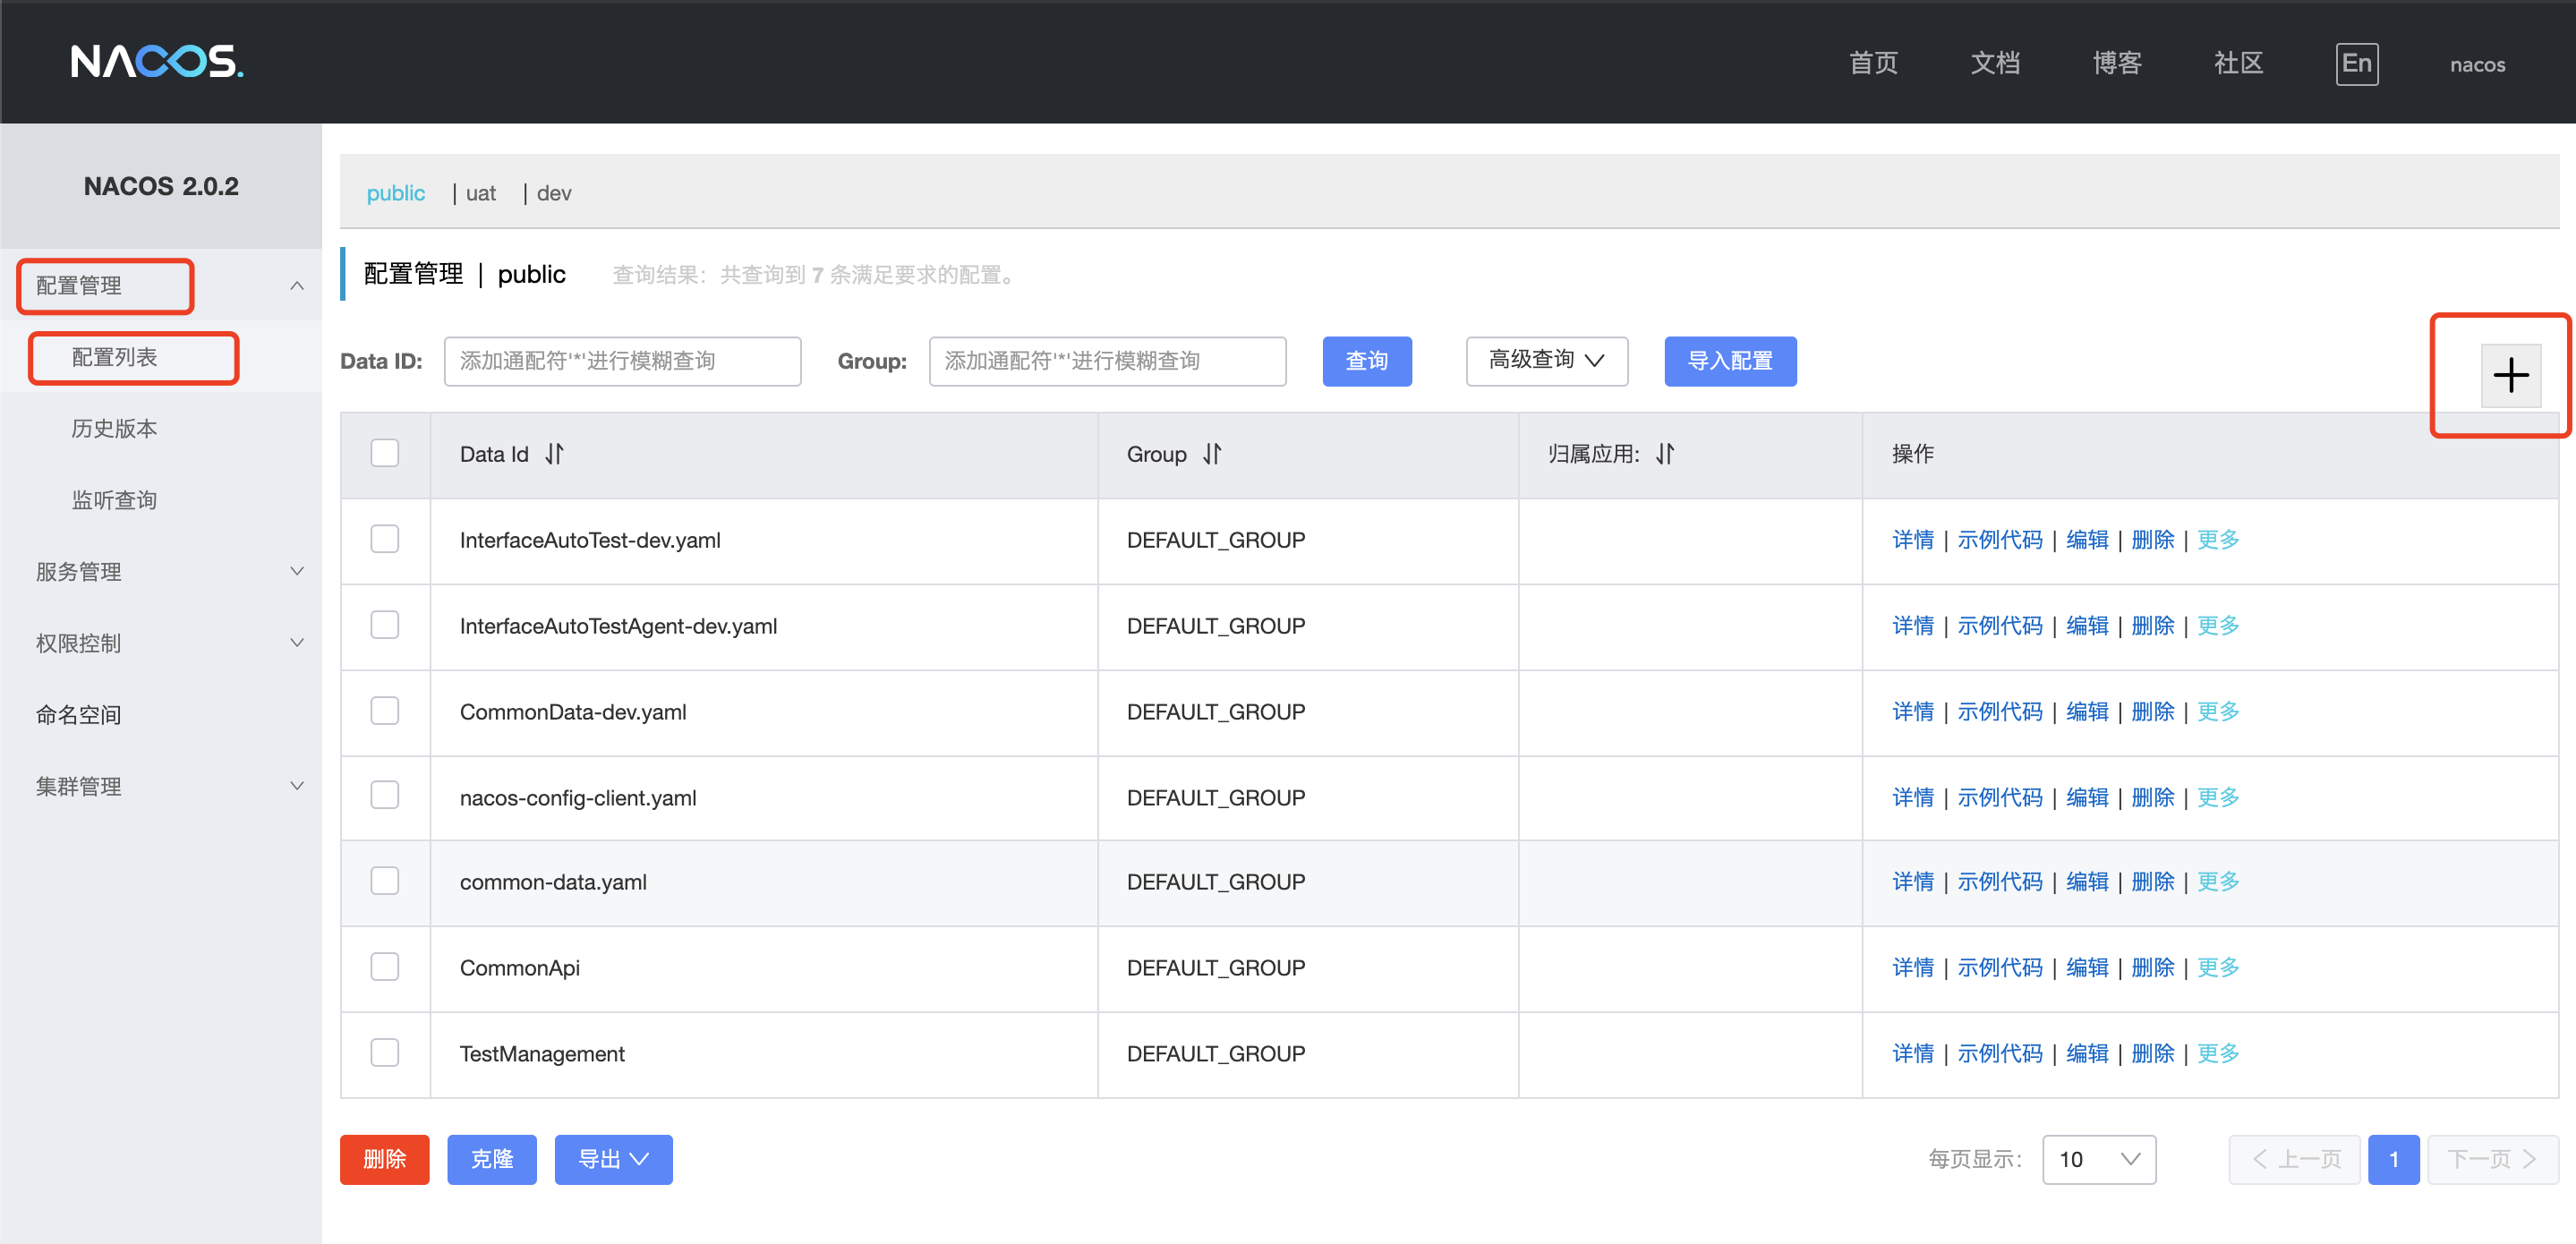This screenshot has width=2576, height=1244.
Task: Open 更多 for TestManagement row
Action: 2218,1054
